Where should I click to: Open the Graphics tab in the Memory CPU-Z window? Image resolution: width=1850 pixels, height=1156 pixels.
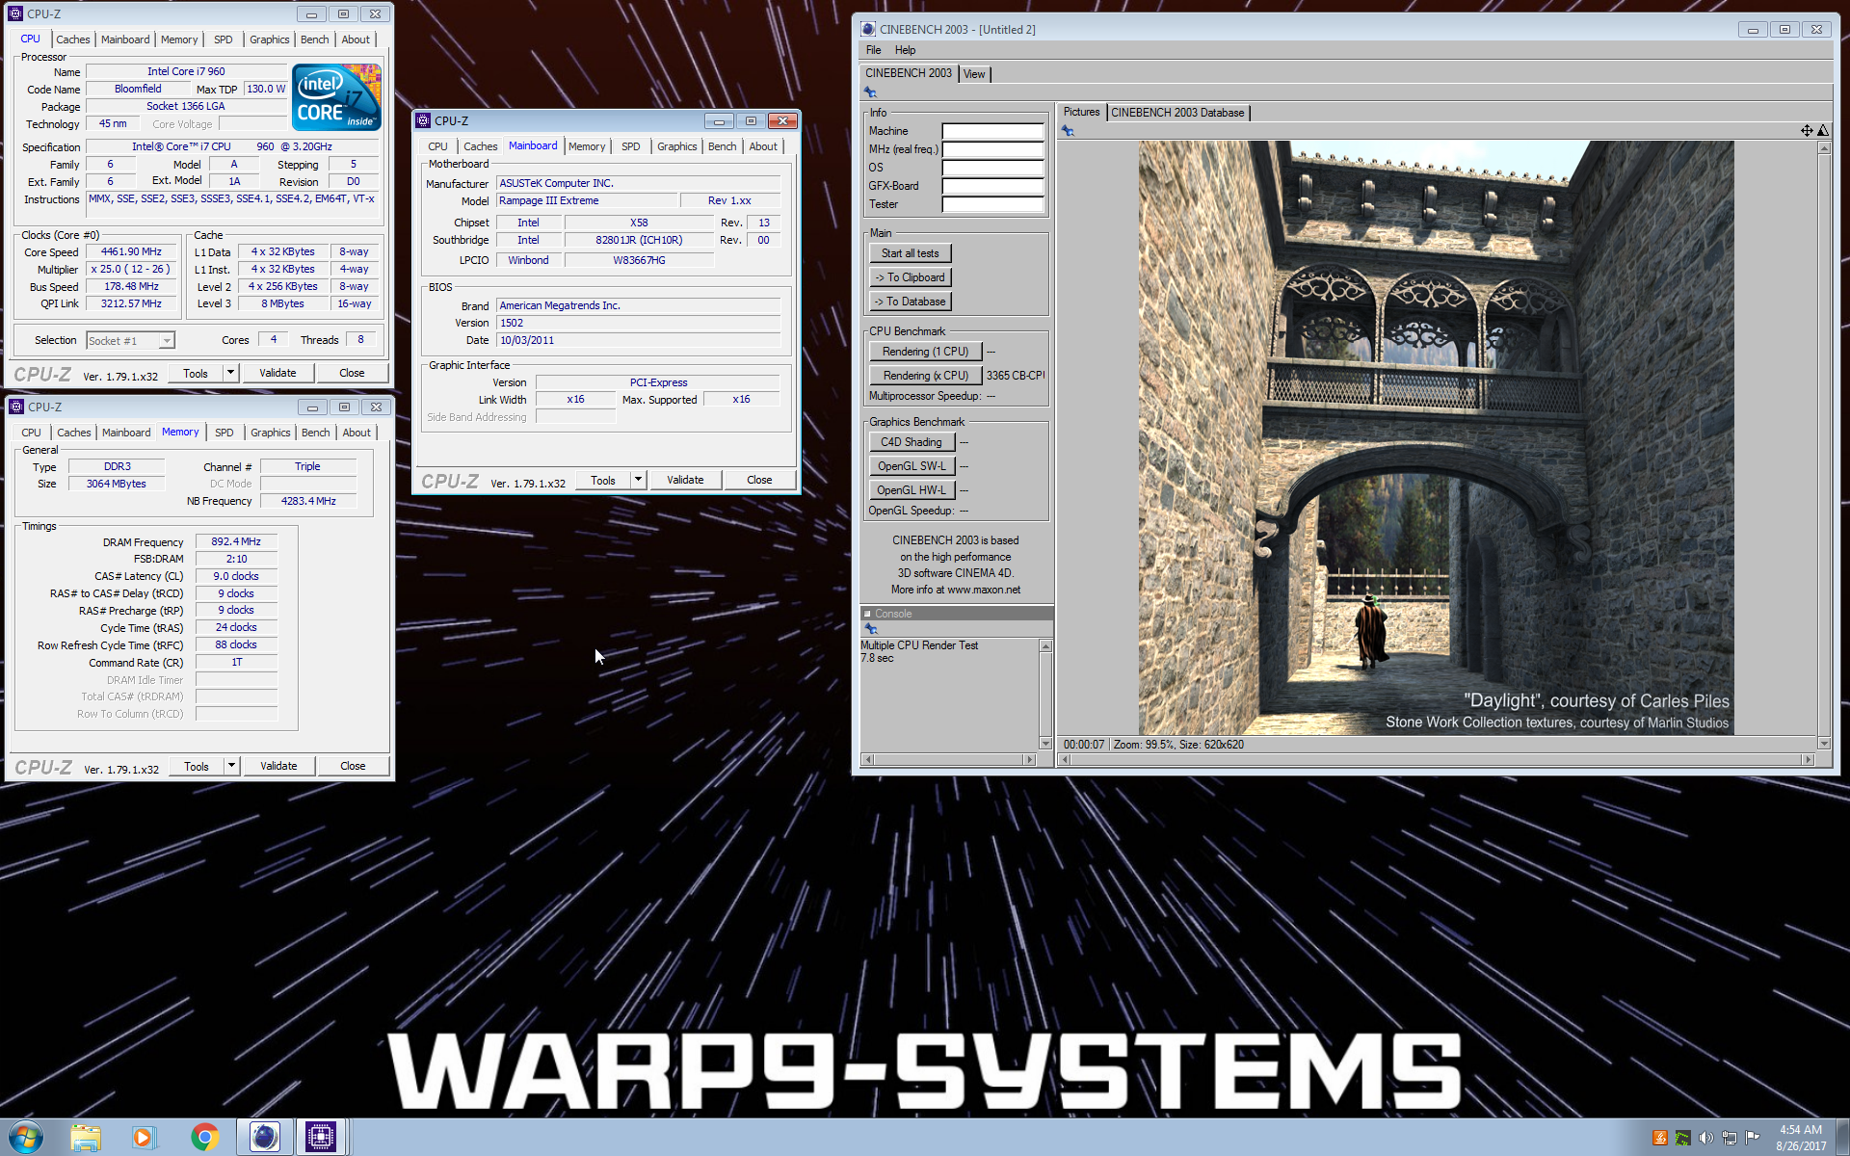(270, 433)
